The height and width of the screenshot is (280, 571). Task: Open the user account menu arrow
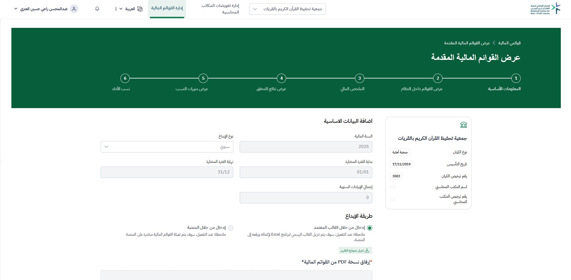[x=16, y=9]
